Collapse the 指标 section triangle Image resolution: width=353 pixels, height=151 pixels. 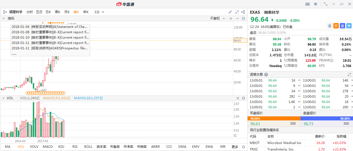[x=3, y=19]
